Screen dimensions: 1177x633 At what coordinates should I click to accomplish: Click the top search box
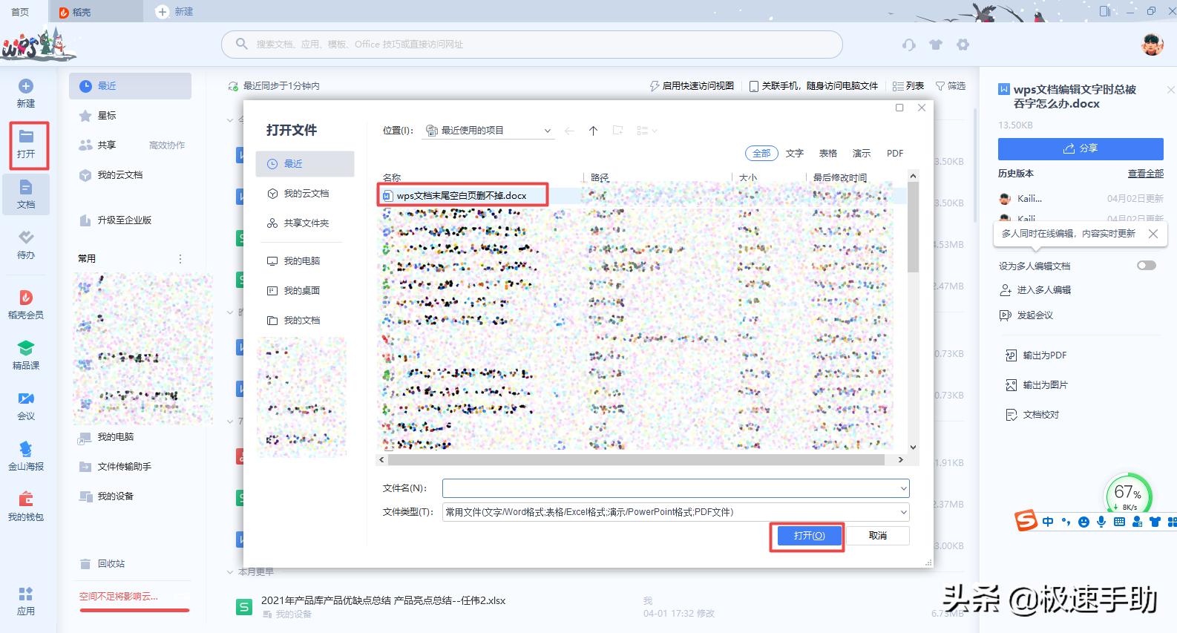(x=531, y=45)
